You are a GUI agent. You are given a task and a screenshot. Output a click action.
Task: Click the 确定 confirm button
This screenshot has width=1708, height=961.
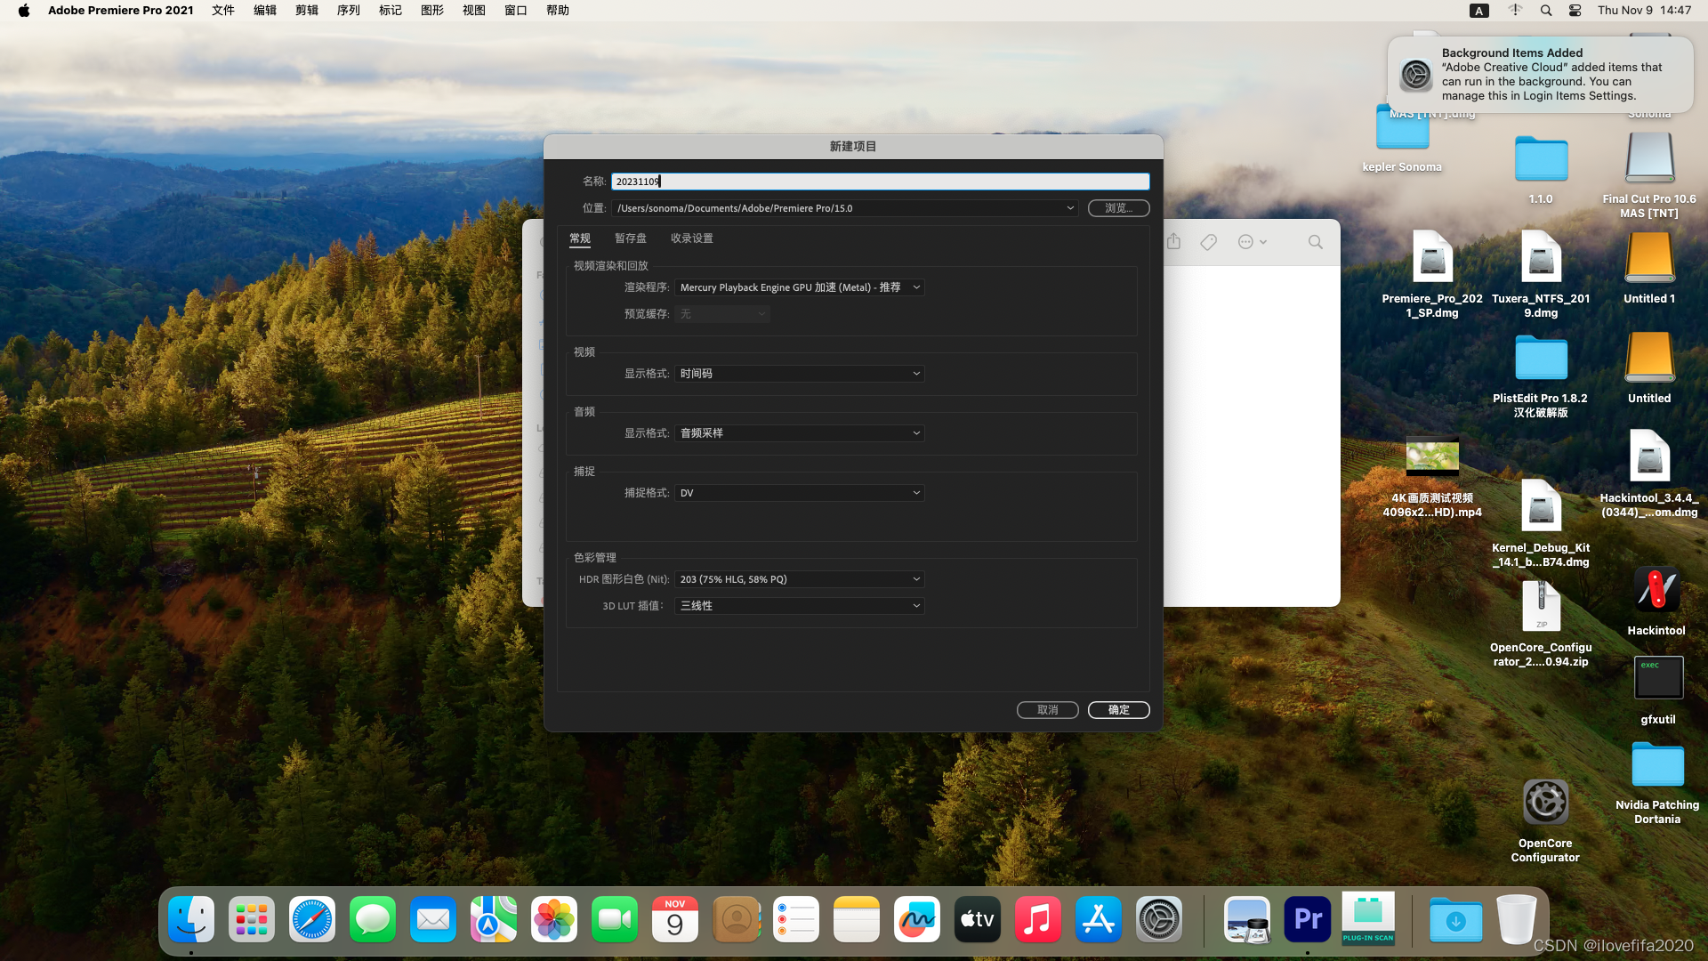pyautogui.click(x=1118, y=710)
